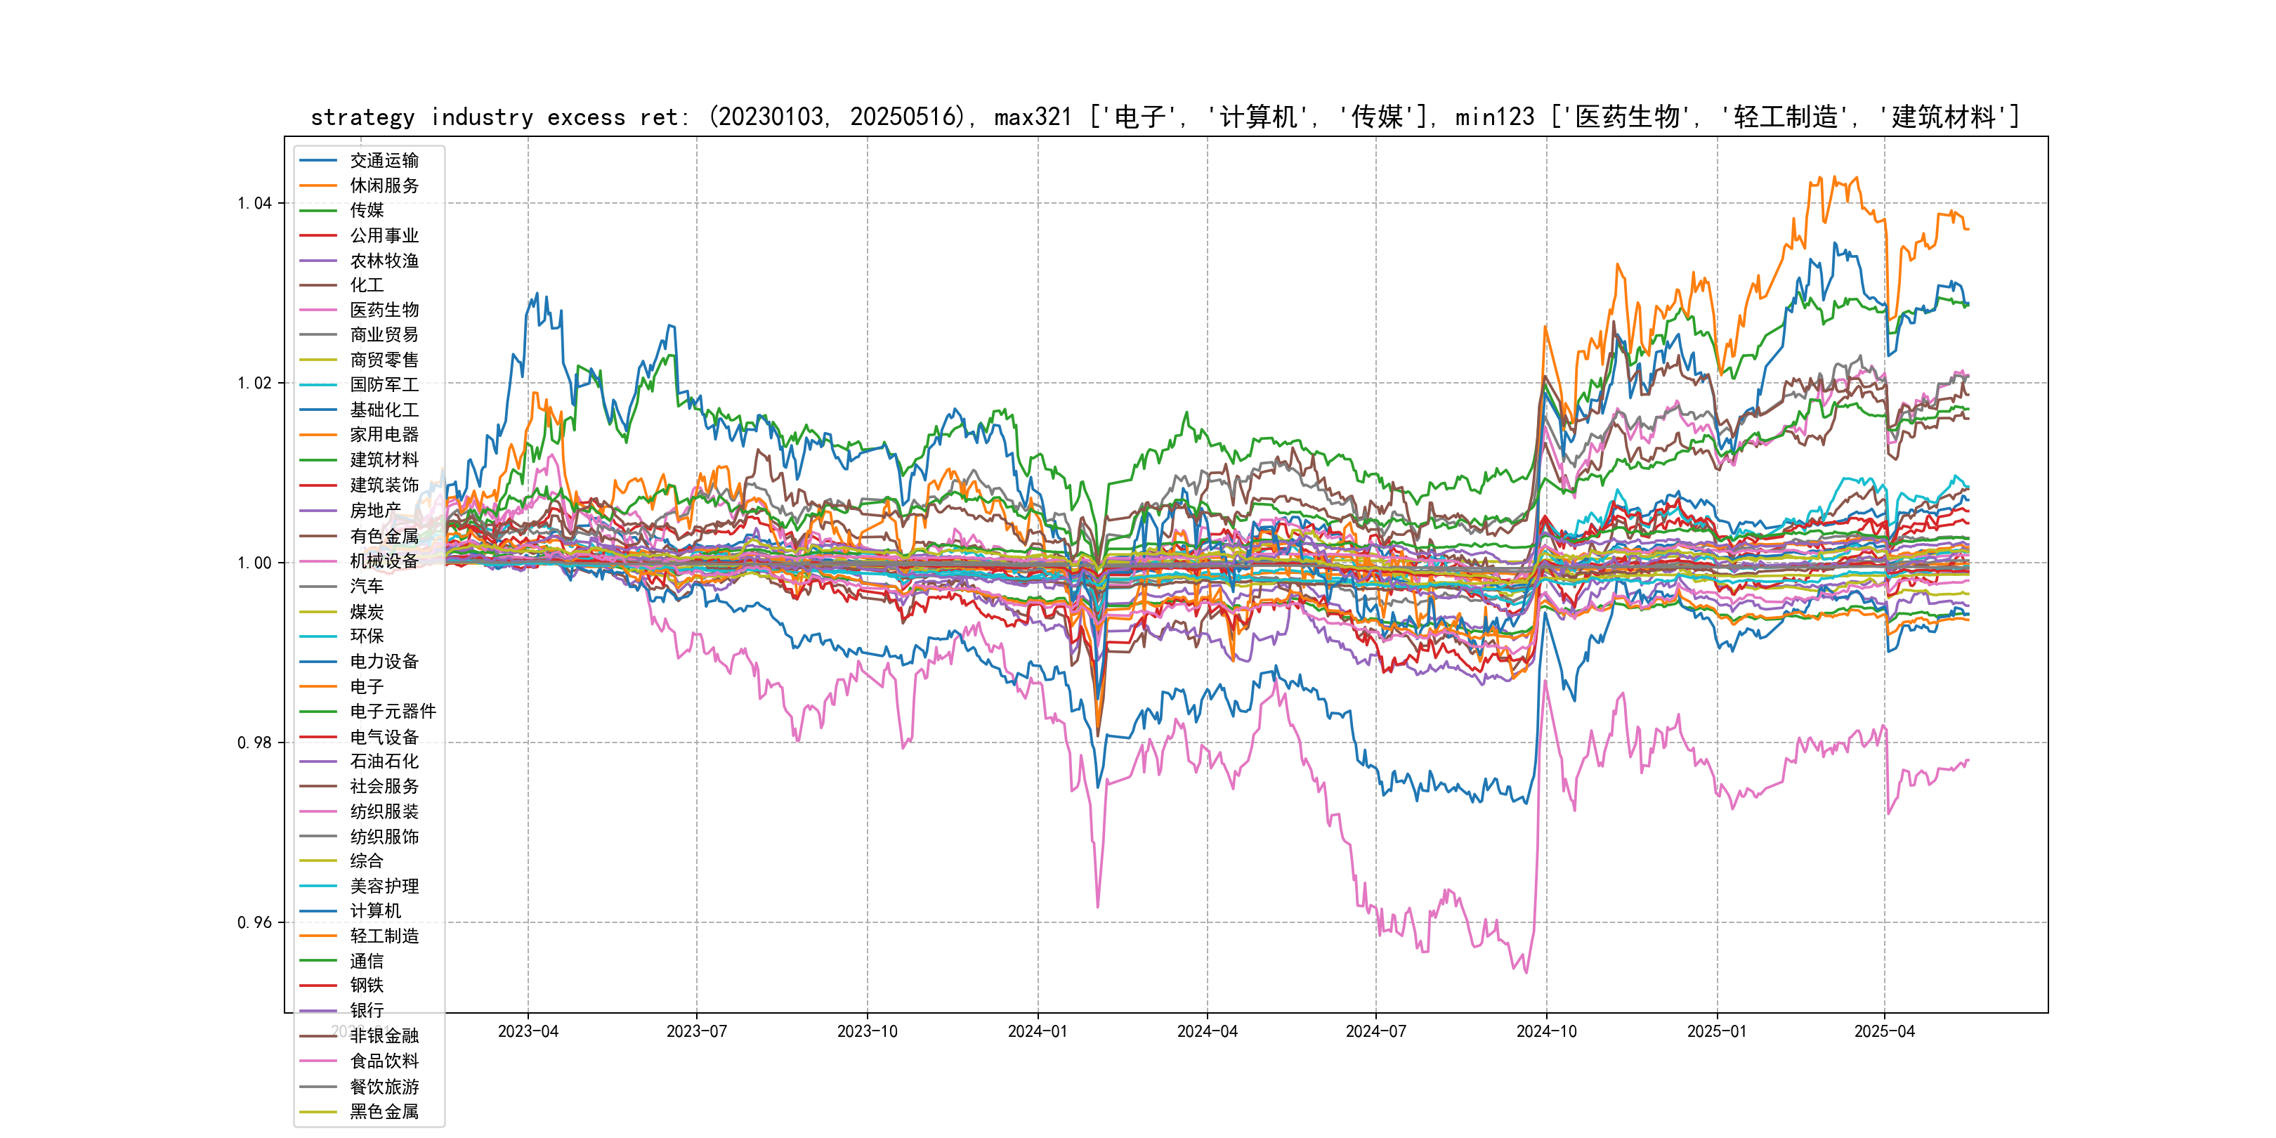The width and height of the screenshot is (2276, 1138).
Task: Select the 美容护理 cyan line swatch
Action: pos(318,887)
